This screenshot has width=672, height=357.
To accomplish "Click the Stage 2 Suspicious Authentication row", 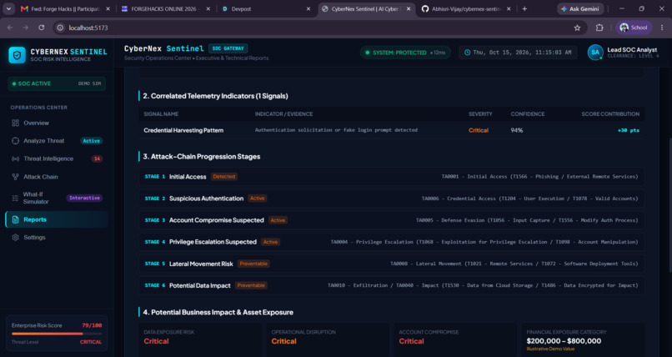I will (x=391, y=199).
